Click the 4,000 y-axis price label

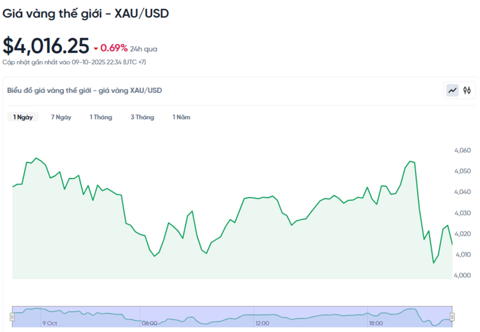pyautogui.click(x=463, y=276)
